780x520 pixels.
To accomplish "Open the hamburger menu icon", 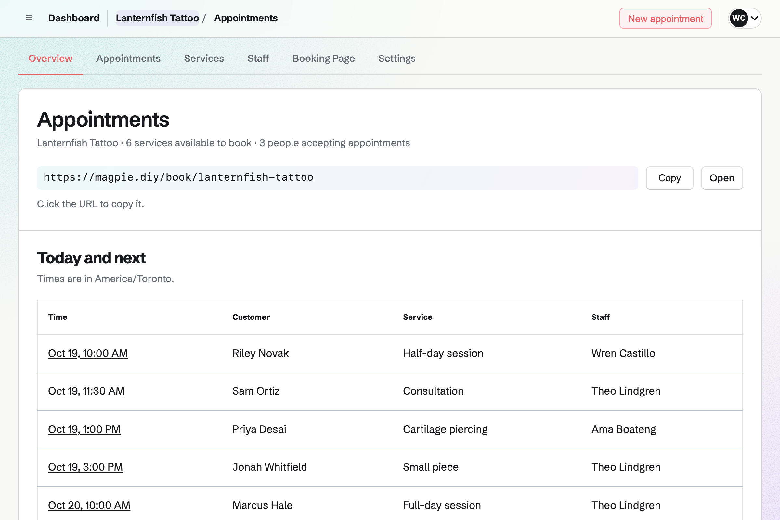I will [x=29, y=18].
